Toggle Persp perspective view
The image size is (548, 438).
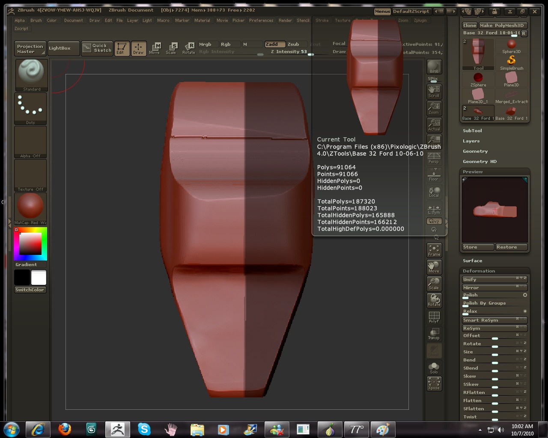coord(434,157)
